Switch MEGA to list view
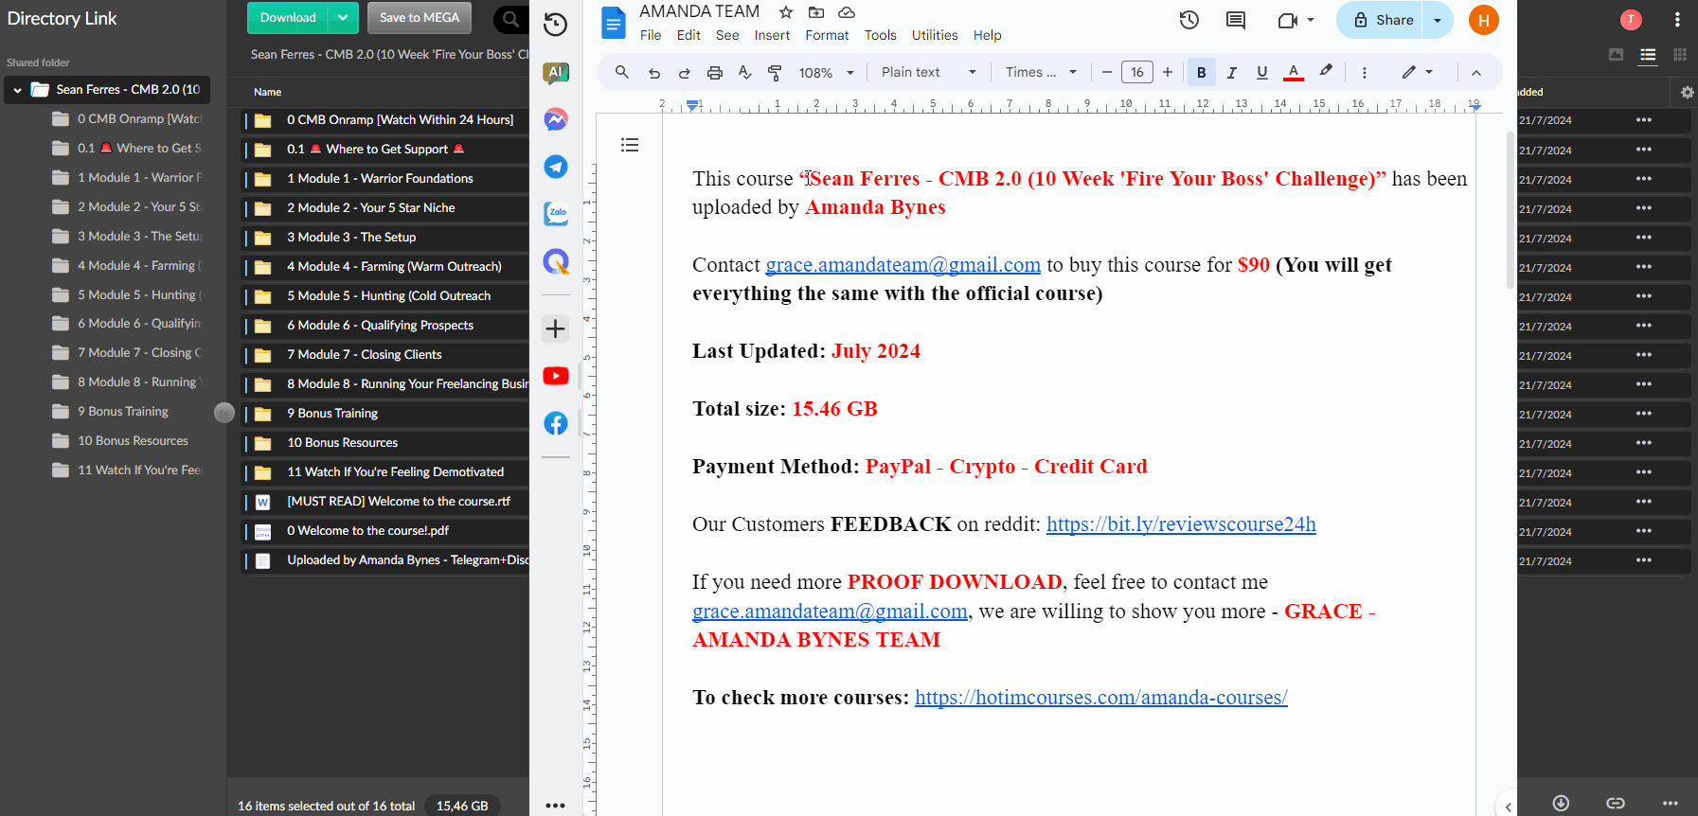 pos(1648,55)
